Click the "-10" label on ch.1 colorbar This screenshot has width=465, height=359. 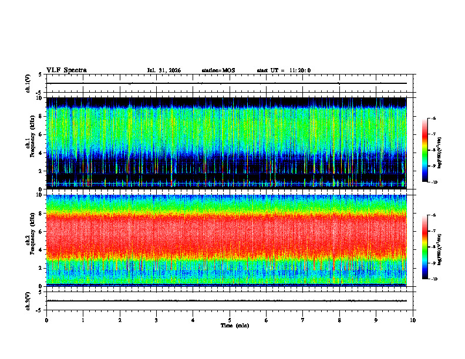434,182
